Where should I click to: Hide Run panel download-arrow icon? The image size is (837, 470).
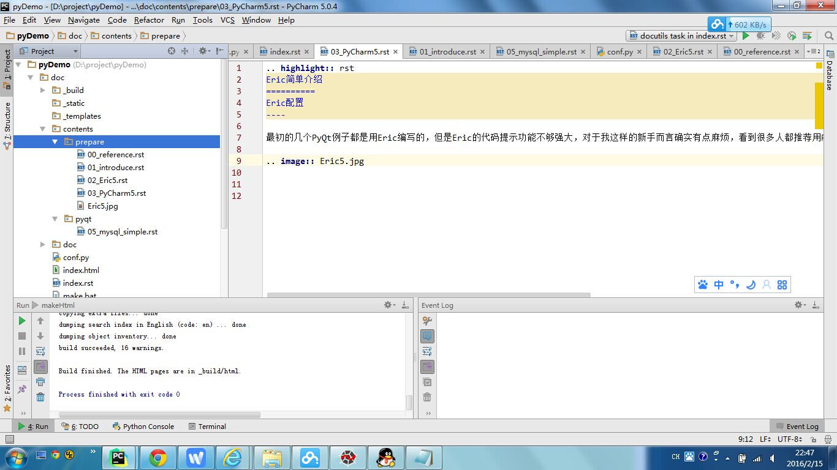click(405, 305)
